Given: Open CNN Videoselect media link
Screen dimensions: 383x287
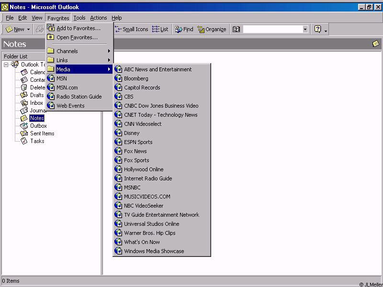Looking at the screenshot, I should coord(143,124).
